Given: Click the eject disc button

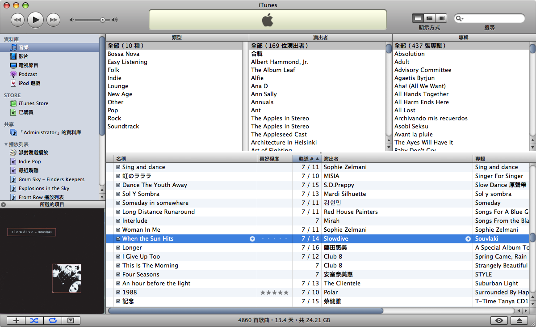Looking at the screenshot, I should coord(519,320).
